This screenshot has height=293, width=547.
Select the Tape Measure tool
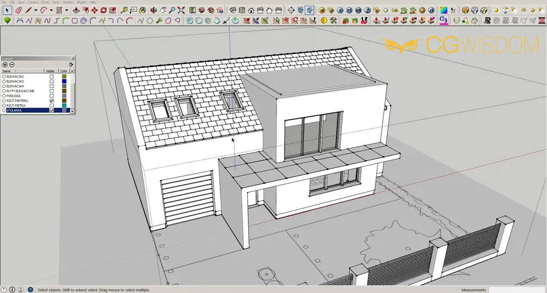pyautogui.click(x=124, y=10)
